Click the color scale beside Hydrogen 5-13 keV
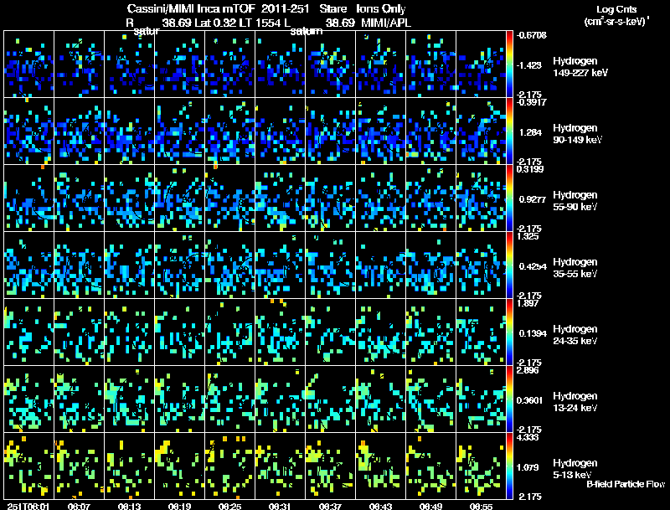The height and width of the screenshot is (510, 670). pos(509,466)
